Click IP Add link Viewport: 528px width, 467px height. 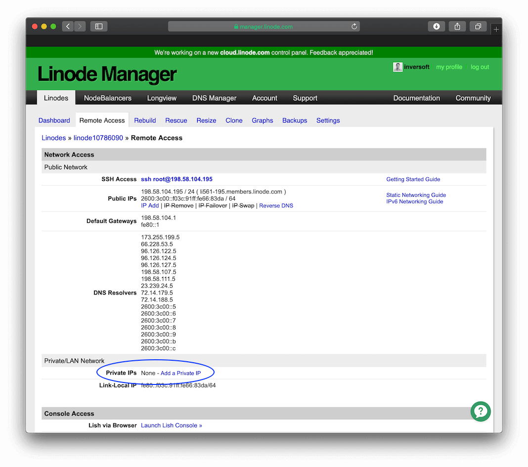pos(150,206)
